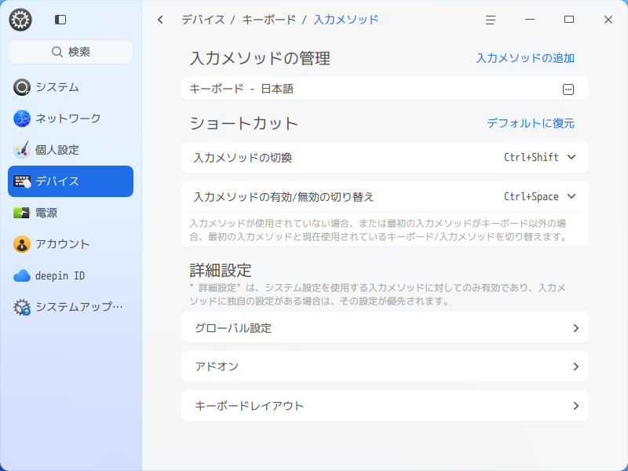This screenshot has height=471, width=628.
Task: Click the システム sidebar icon
Action: click(x=22, y=87)
